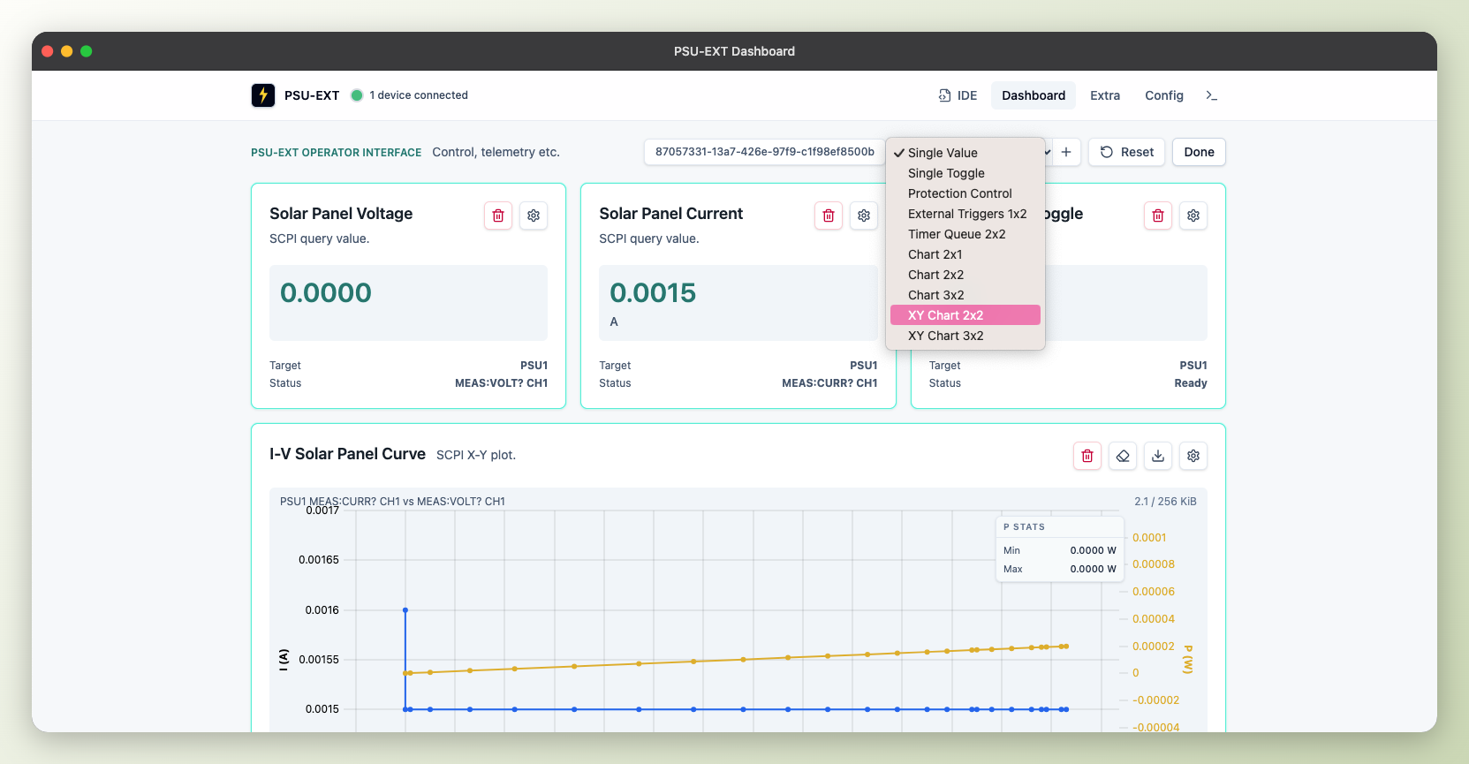The height and width of the screenshot is (764, 1469).
Task: Finish editing with the Done button
Action: [1199, 152]
